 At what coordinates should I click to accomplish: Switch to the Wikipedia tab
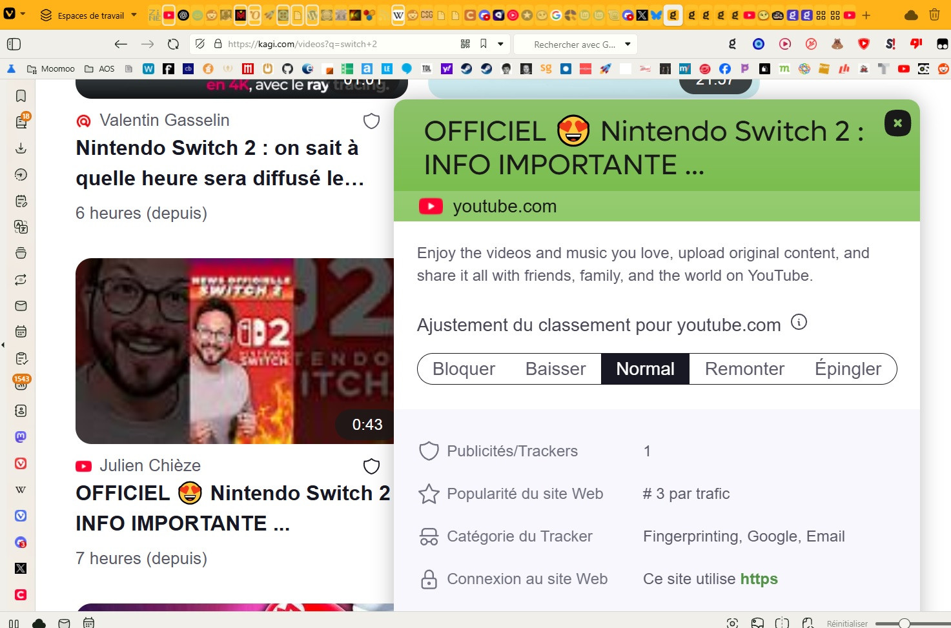[x=398, y=15]
